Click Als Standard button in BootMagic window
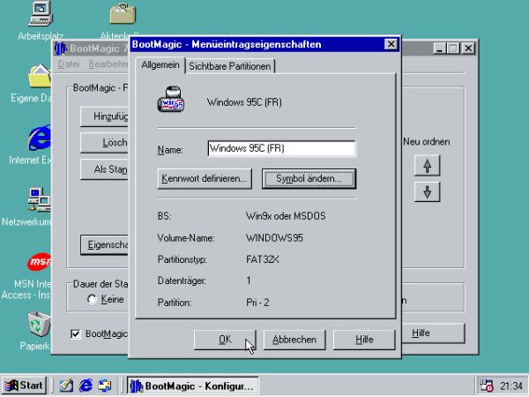This screenshot has height=397, width=529. pos(104,169)
